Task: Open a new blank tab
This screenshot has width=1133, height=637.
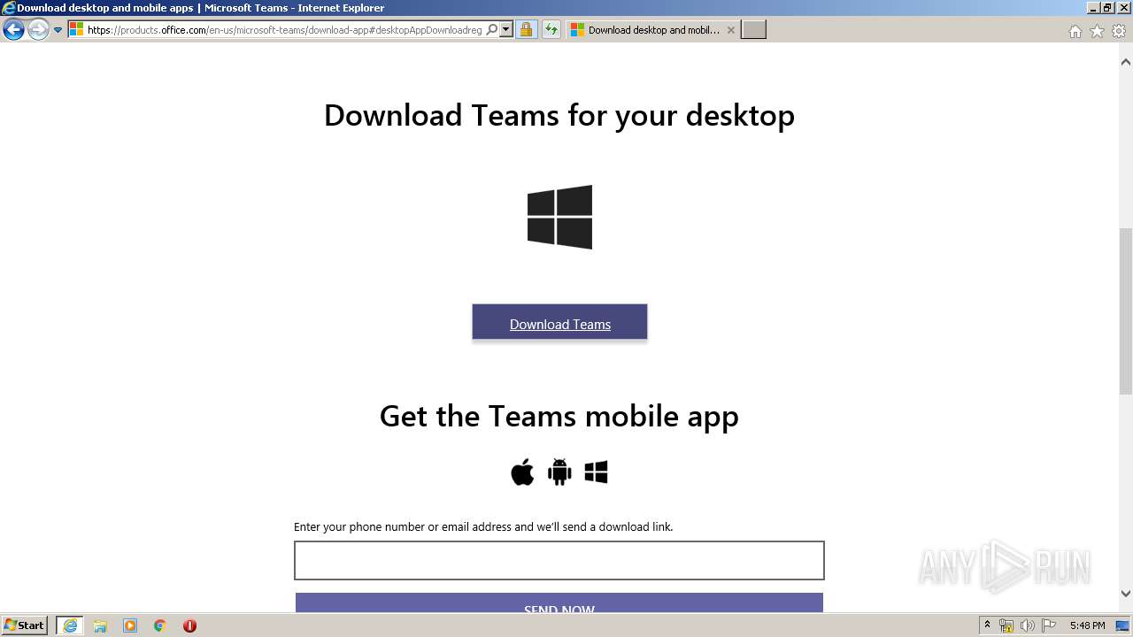Action: click(753, 30)
